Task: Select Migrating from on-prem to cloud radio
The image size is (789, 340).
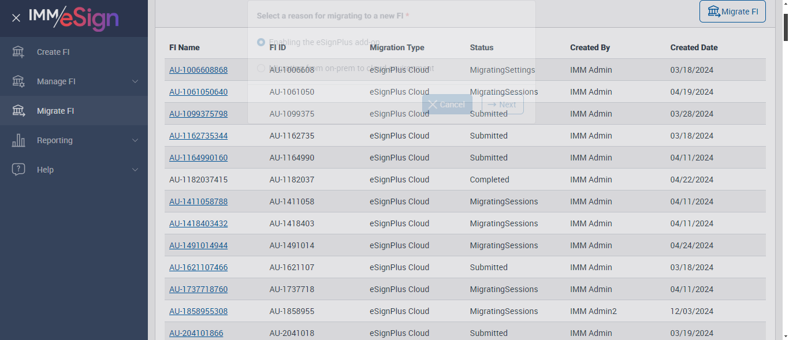Action: (261, 68)
